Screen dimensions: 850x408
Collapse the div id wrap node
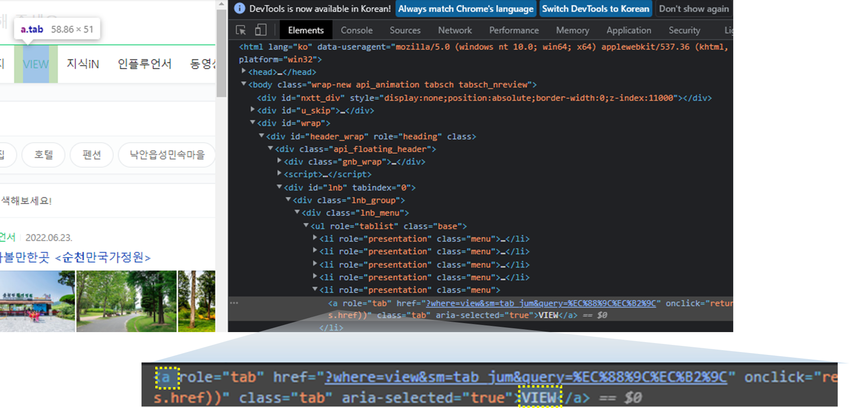pos(253,122)
